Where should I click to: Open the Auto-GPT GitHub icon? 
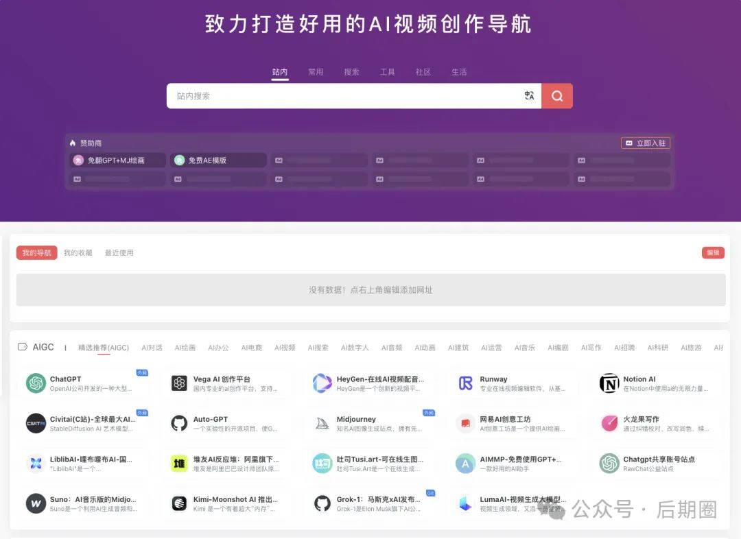[179, 423]
